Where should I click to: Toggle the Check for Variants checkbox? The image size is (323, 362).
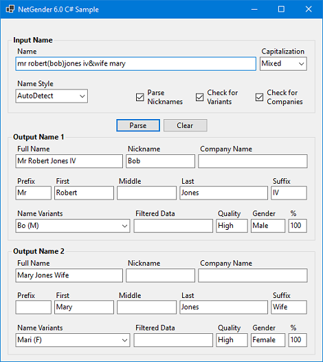(200, 97)
